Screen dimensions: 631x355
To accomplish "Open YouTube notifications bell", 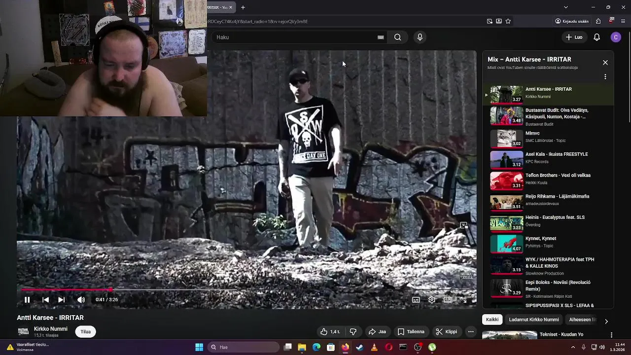I will click(596, 37).
